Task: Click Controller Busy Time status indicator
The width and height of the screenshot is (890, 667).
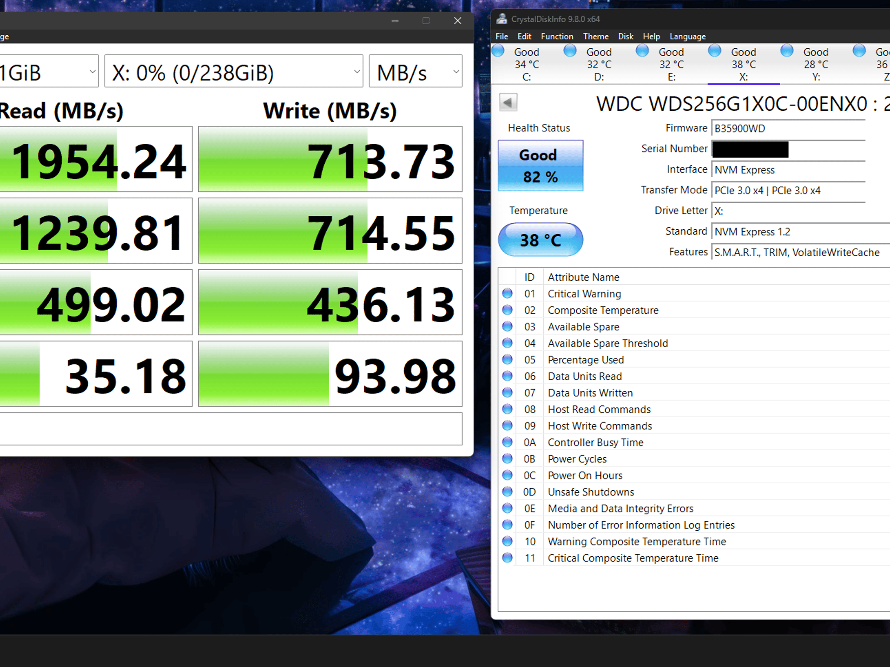Action: 507,442
